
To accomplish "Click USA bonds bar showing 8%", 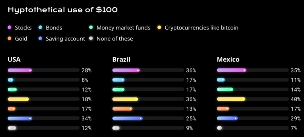I will coord(11,80).
